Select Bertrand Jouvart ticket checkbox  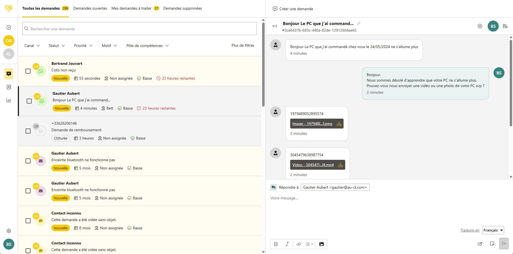click(28, 71)
